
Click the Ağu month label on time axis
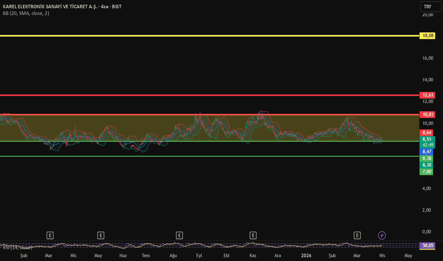pyautogui.click(x=173, y=256)
